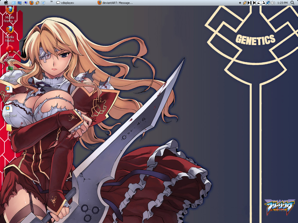This screenshot has width=298, height=223.
Task: Click the 1:23 PM clock
Action: (x=282, y=3)
